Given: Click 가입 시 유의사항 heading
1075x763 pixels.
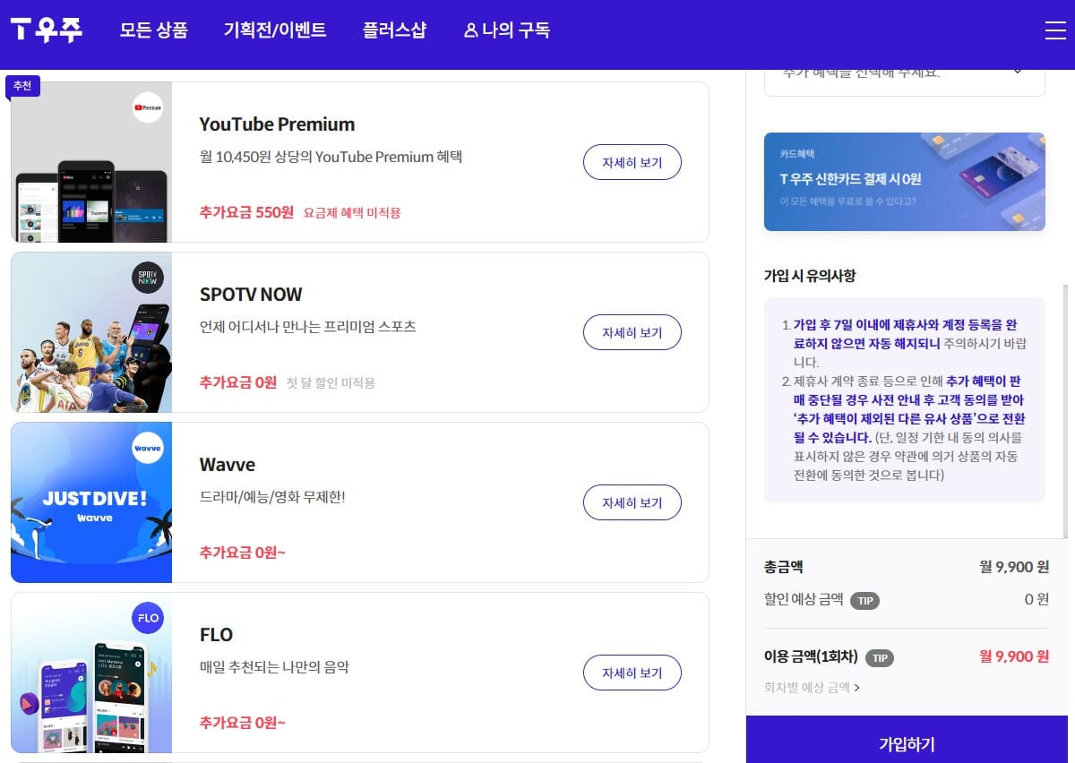Looking at the screenshot, I should point(810,276).
